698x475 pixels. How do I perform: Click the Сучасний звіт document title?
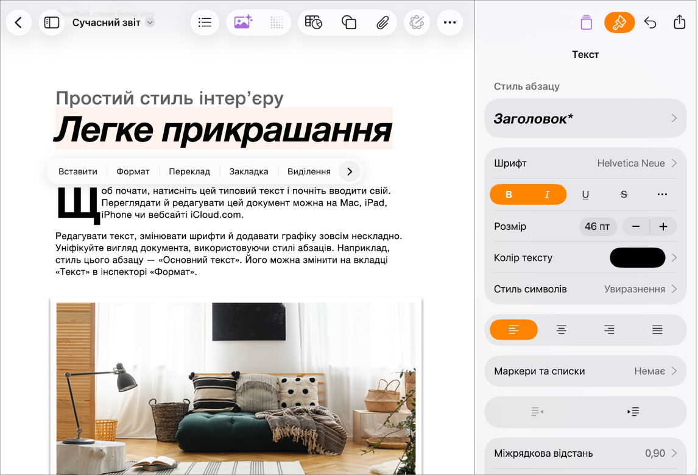coord(107,23)
